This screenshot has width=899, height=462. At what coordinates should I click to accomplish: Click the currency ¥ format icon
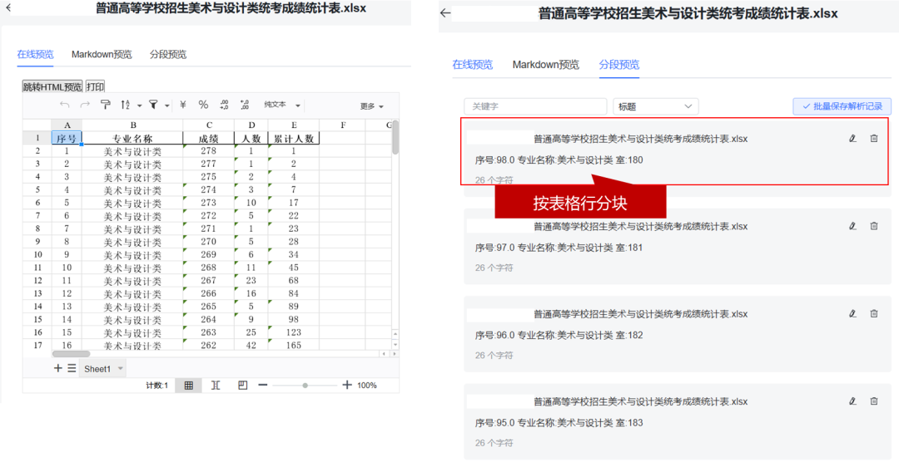(x=183, y=106)
